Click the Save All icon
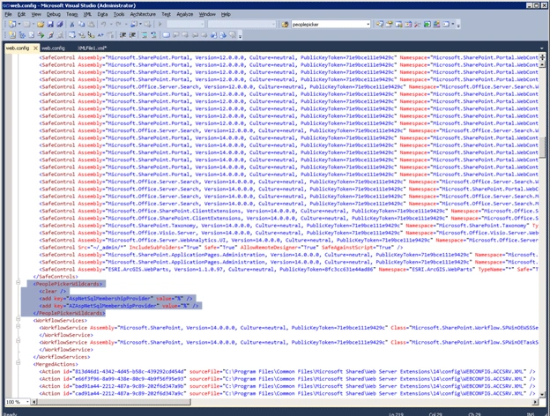 coord(60,24)
